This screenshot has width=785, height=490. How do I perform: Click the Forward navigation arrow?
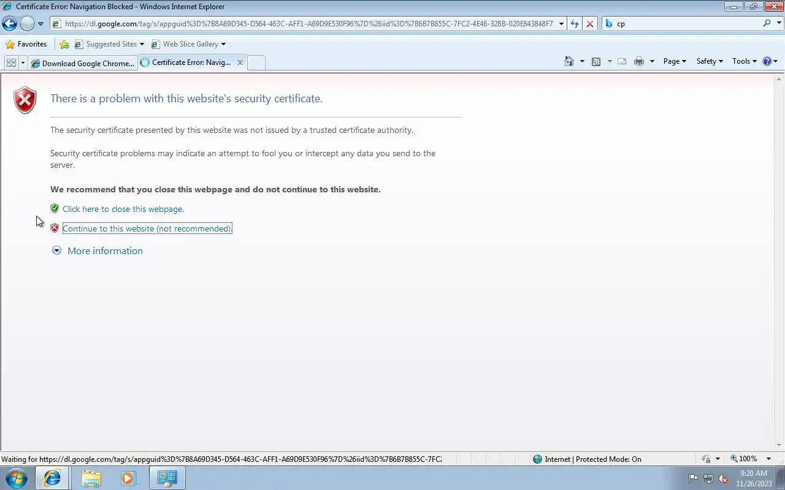click(27, 24)
